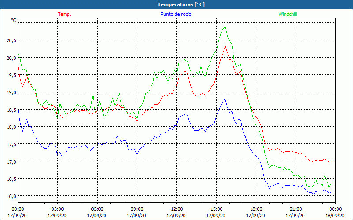353x220 pixels.
Task: Click the '19,0' y-axis value
Action: point(11,92)
